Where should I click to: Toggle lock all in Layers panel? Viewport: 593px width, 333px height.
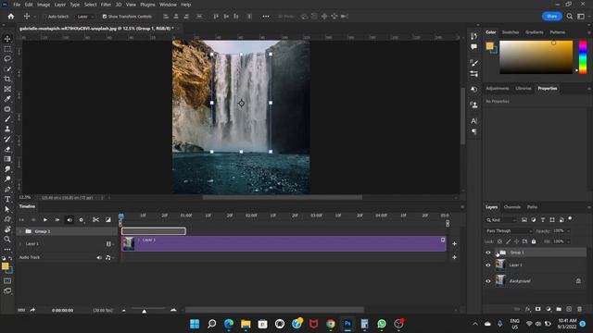coord(534,241)
